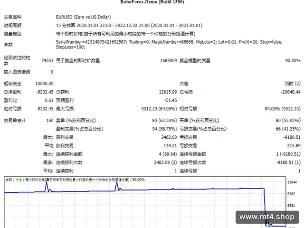Click average loss trade -315.89
The width and height of the screenshot is (304, 228).
pyautogui.click(x=293, y=146)
